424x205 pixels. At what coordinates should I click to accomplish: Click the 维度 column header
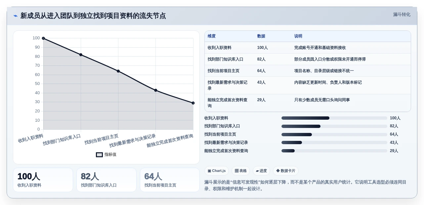[212, 36]
